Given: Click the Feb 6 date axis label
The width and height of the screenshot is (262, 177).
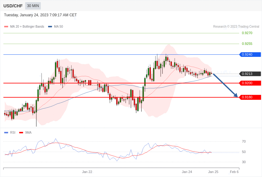Looking at the screenshot, I should click(234, 172).
